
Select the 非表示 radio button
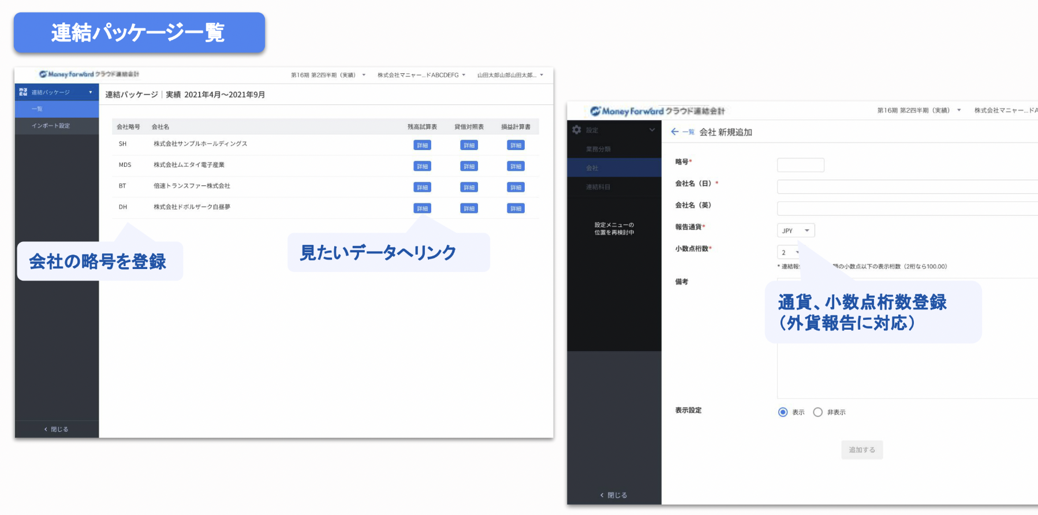pos(817,412)
